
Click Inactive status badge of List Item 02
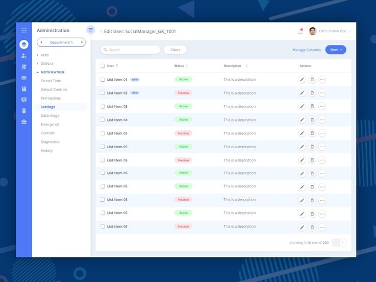pos(183,93)
